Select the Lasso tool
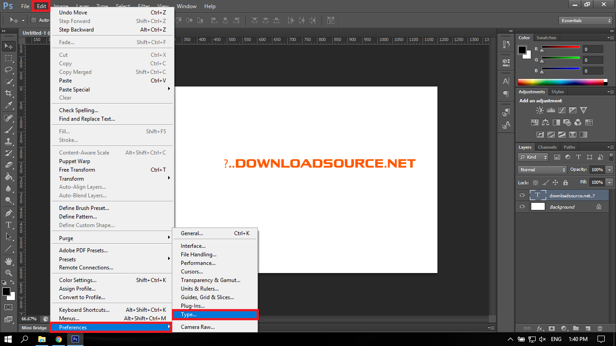Viewport: 616px width, 346px height. 9,70
